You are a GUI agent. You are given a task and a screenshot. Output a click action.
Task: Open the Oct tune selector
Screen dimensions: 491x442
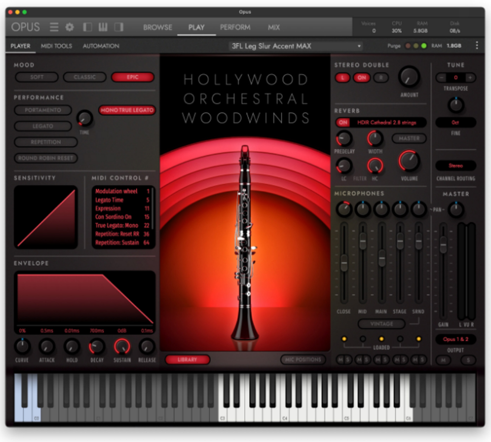[456, 122]
